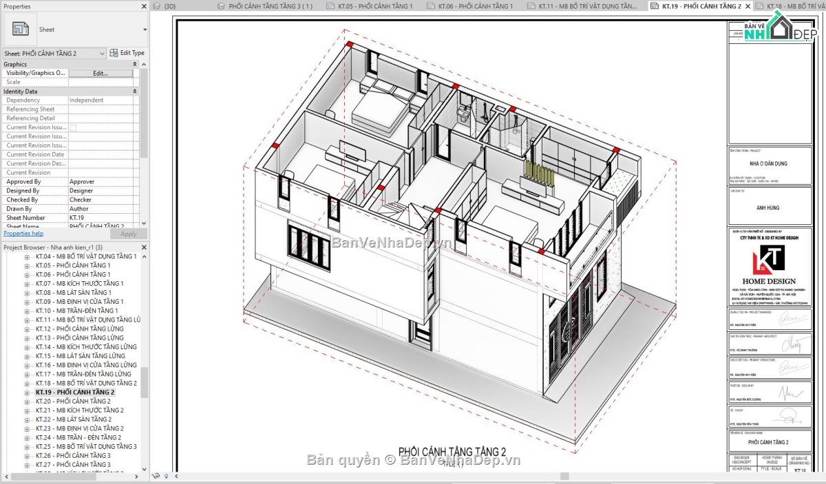Expand the KT.22 - MB LÁT SÀN TẦNG 2 node
Viewport: 826px width, 484px height.
click(x=28, y=419)
